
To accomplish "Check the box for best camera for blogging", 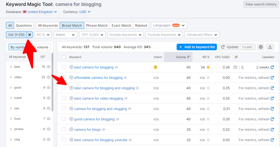I will 64,67.
